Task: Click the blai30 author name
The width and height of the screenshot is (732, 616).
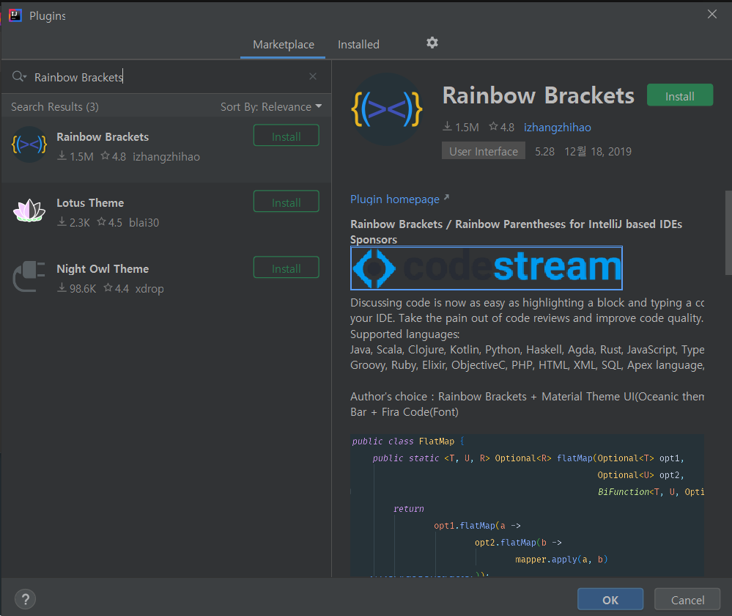Action: [x=144, y=222]
